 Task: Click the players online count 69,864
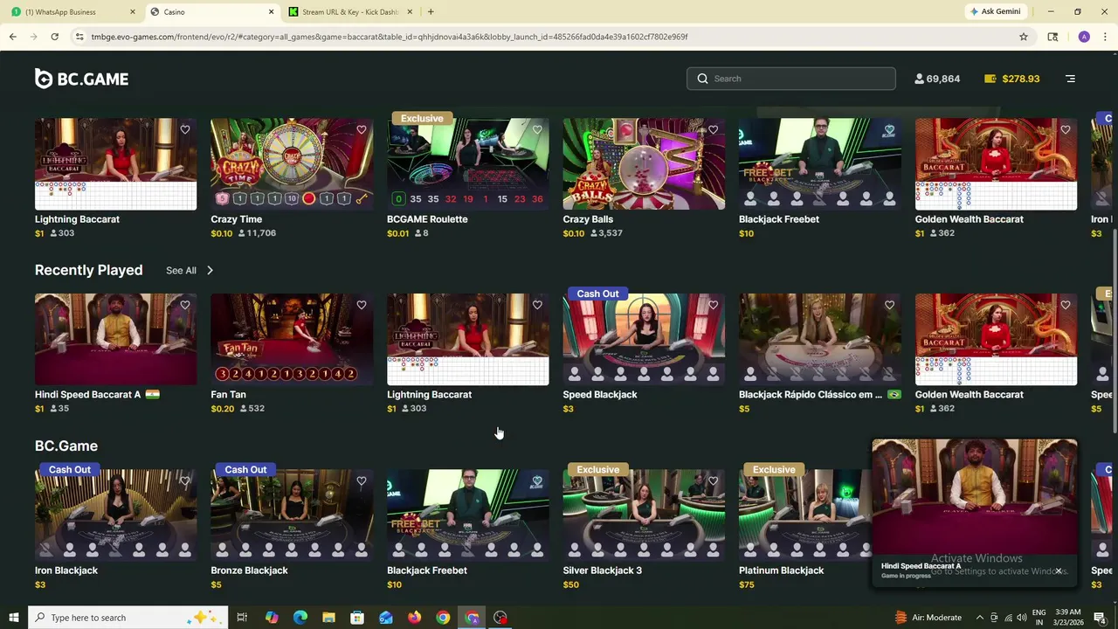(x=937, y=79)
